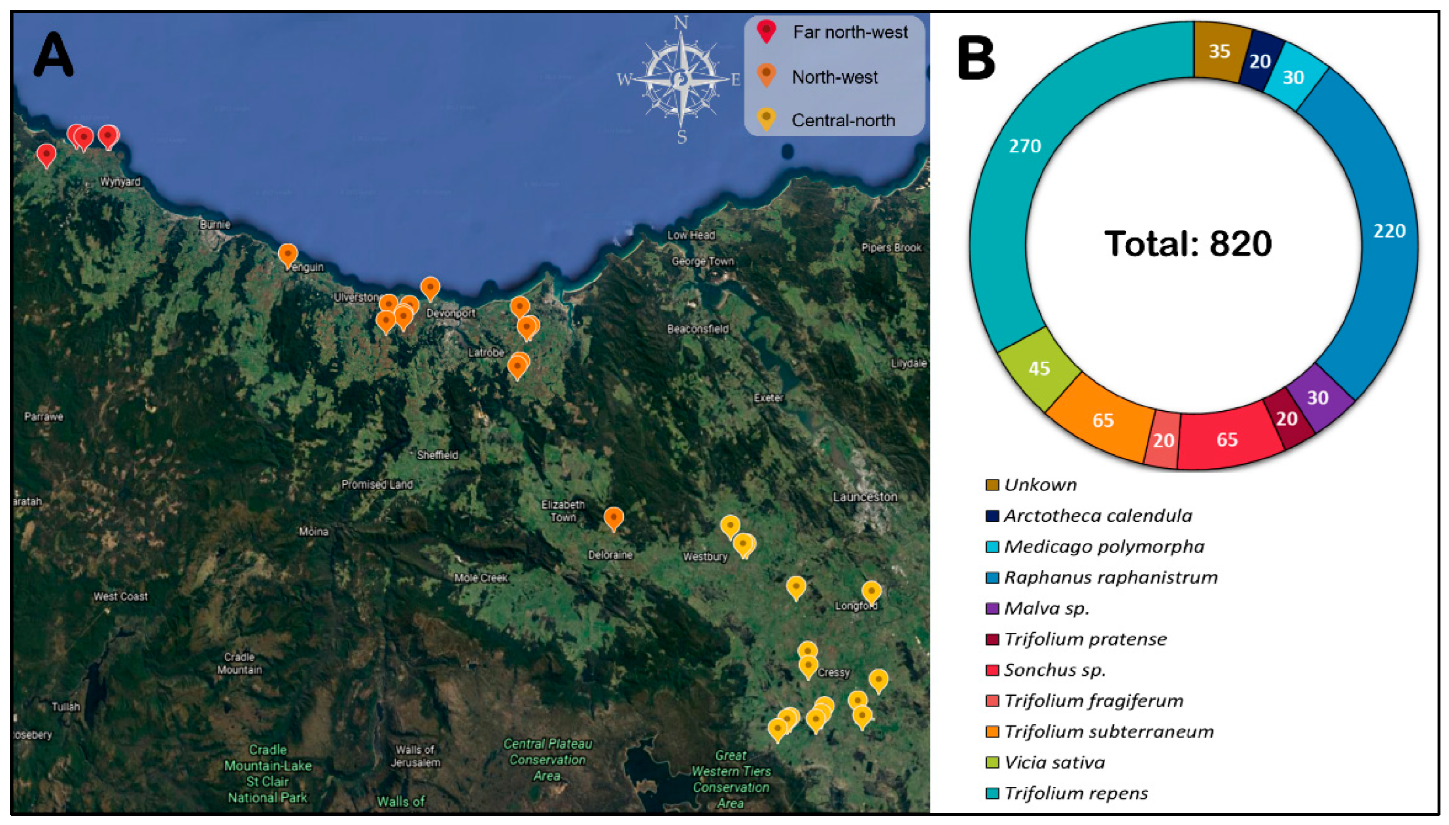Click the 'Launceston' map label
This screenshot has height=825, width=1449.
pos(865,497)
